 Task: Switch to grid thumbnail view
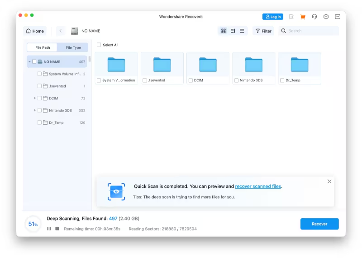point(223,31)
